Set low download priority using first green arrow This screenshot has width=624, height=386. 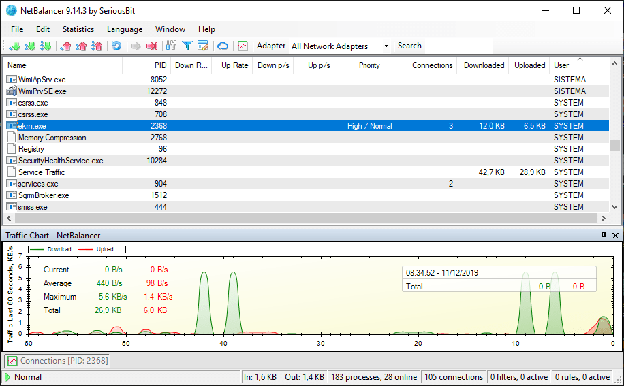tap(14, 46)
